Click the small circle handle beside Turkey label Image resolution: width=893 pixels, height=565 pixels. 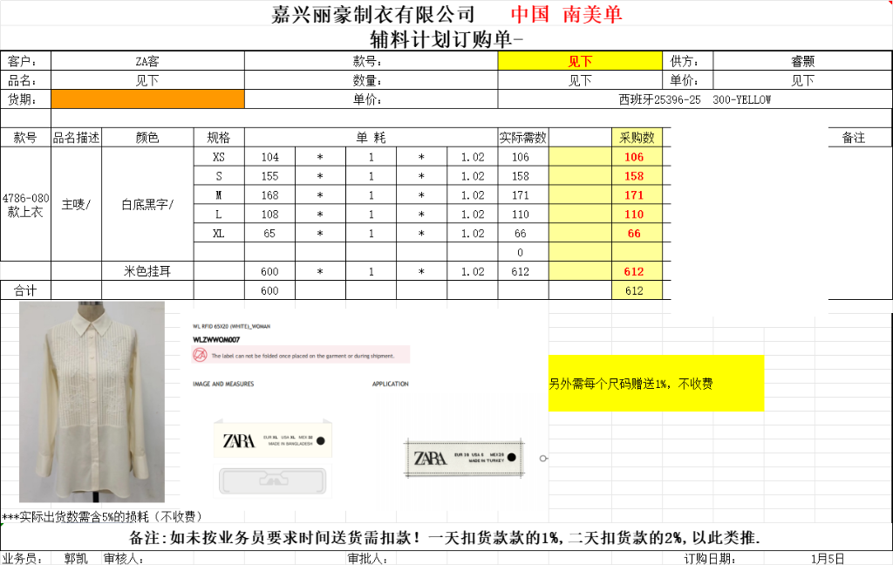[x=543, y=459]
